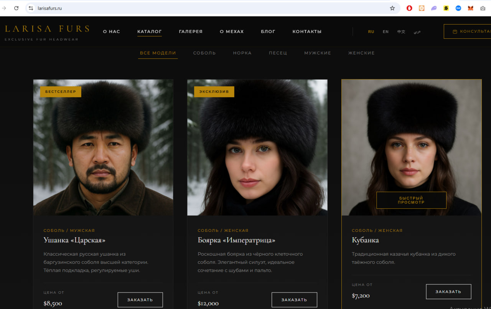This screenshot has width=491, height=309.
Task: Show only Мужские models
Action: [318, 53]
